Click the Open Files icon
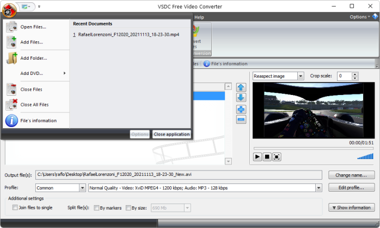Viewport: 380px width, 228px height. point(11,27)
